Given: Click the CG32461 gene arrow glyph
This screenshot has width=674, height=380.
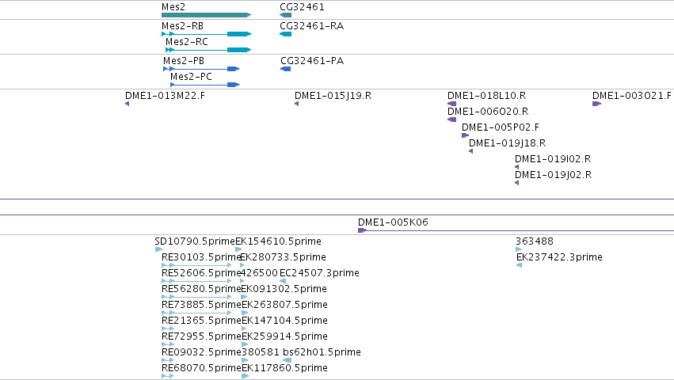Looking at the screenshot, I should [x=285, y=15].
